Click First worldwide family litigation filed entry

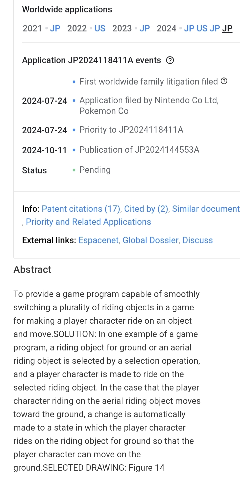[149, 82]
